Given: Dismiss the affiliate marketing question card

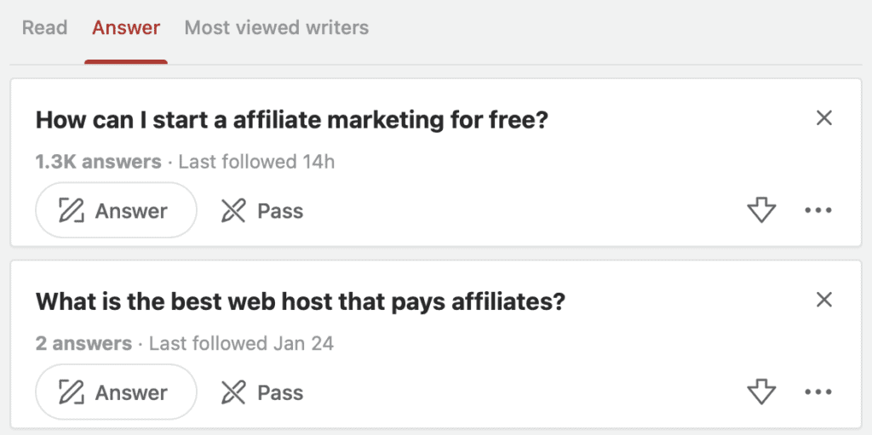Looking at the screenshot, I should point(823,118).
